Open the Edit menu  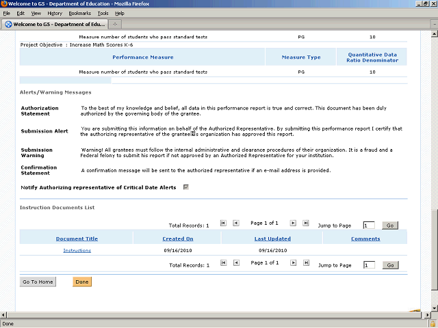(21, 14)
